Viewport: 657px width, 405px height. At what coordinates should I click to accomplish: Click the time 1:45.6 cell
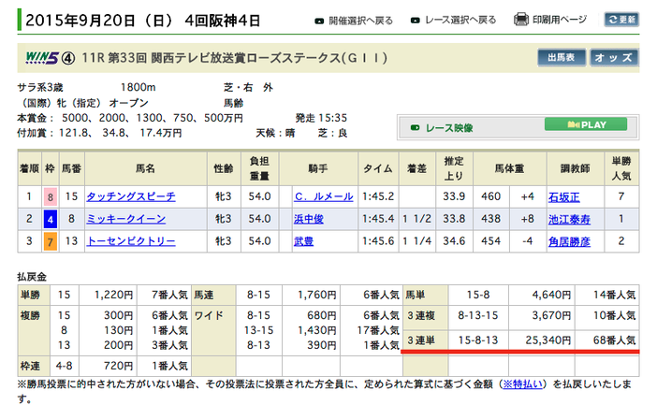[x=378, y=241]
